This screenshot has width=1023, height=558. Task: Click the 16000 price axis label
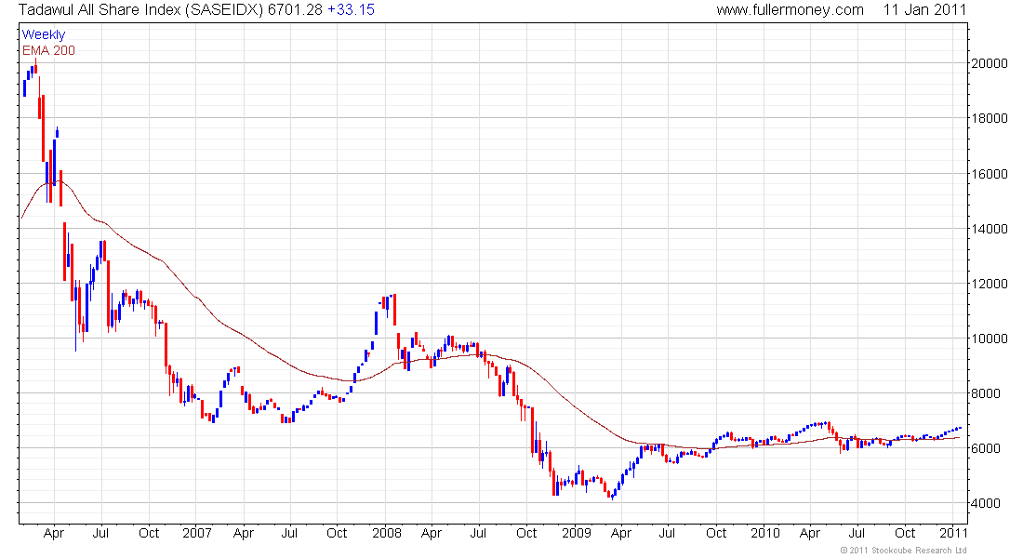pos(990,174)
